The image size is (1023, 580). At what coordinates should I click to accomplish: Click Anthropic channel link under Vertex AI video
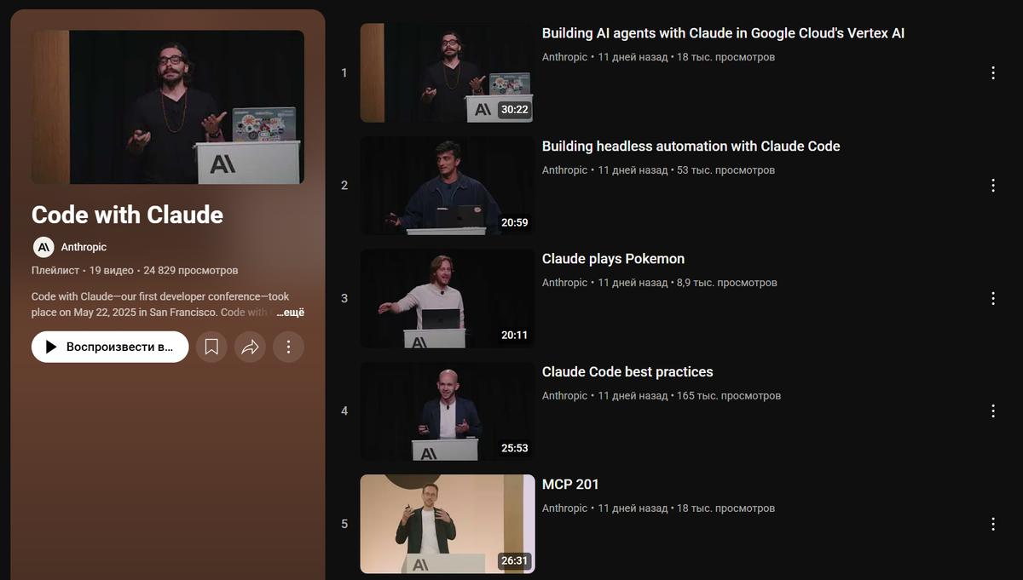click(564, 57)
